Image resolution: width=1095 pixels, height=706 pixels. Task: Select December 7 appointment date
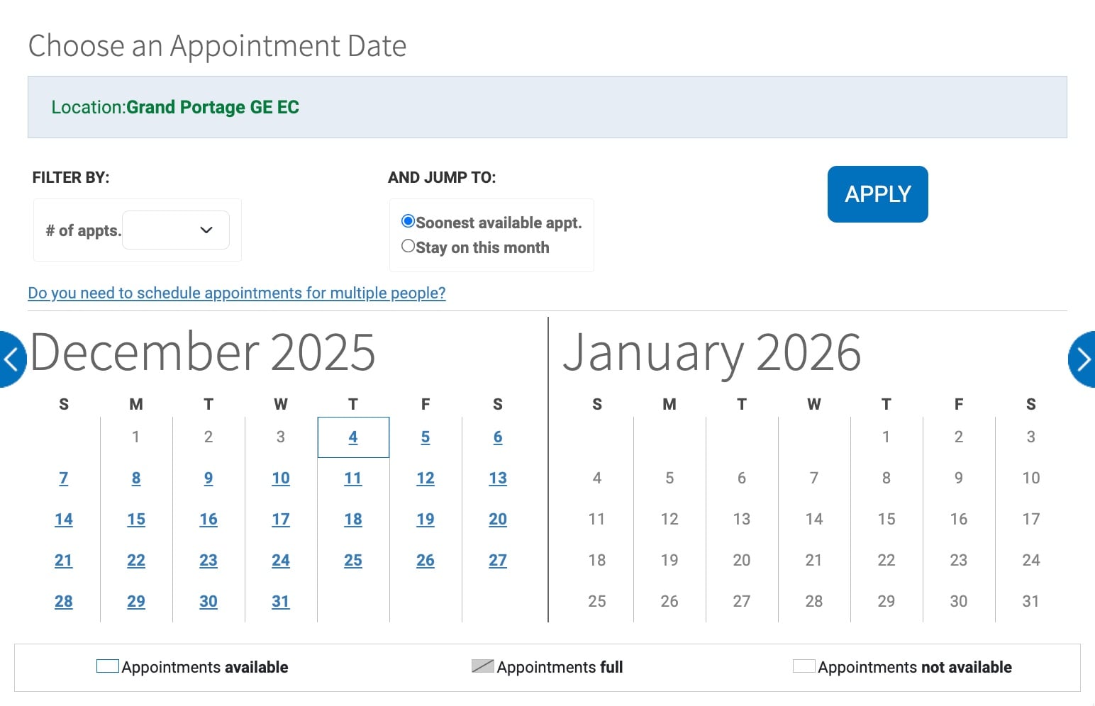coord(64,478)
